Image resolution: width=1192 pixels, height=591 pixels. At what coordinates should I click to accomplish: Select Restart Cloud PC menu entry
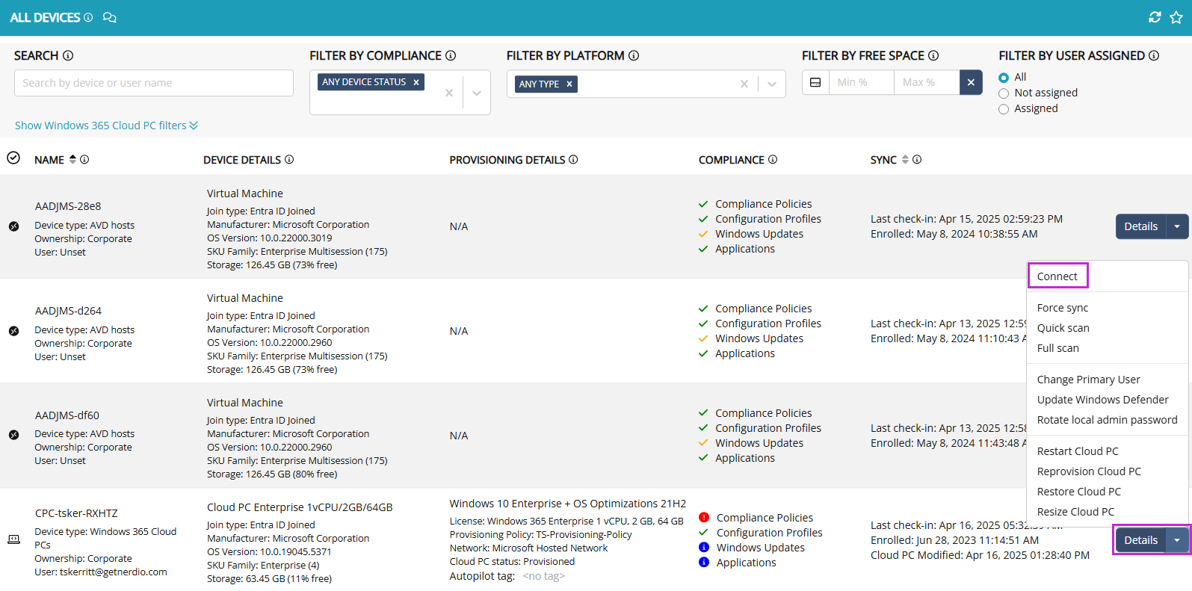point(1077,451)
